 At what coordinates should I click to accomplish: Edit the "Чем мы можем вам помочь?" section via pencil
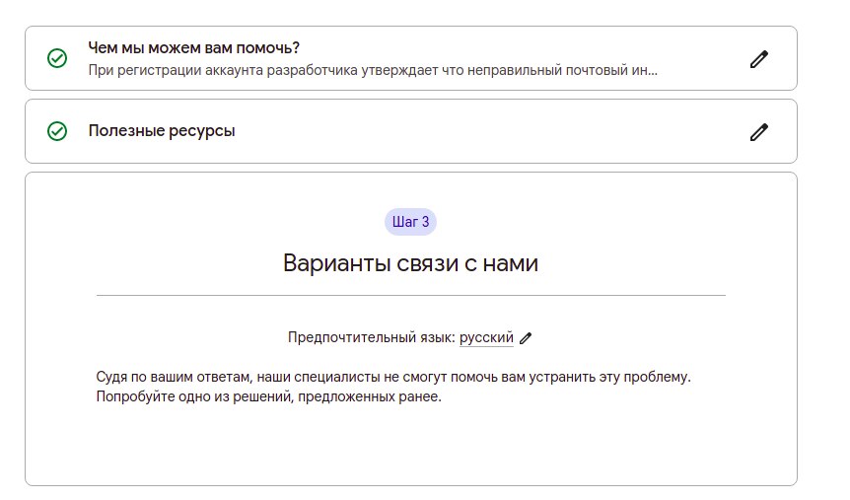click(x=758, y=59)
